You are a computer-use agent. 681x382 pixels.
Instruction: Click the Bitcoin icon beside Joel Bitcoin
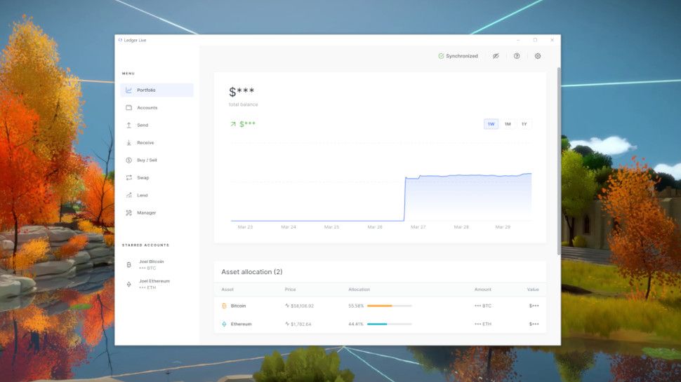pos(128,264)
